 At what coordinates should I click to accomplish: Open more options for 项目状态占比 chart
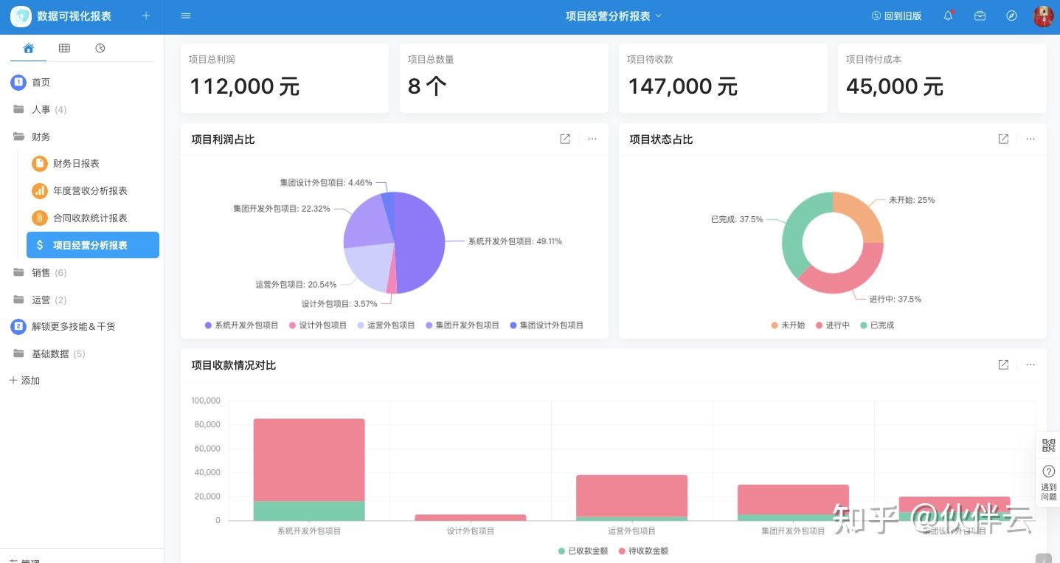(x=1030, y=139)
